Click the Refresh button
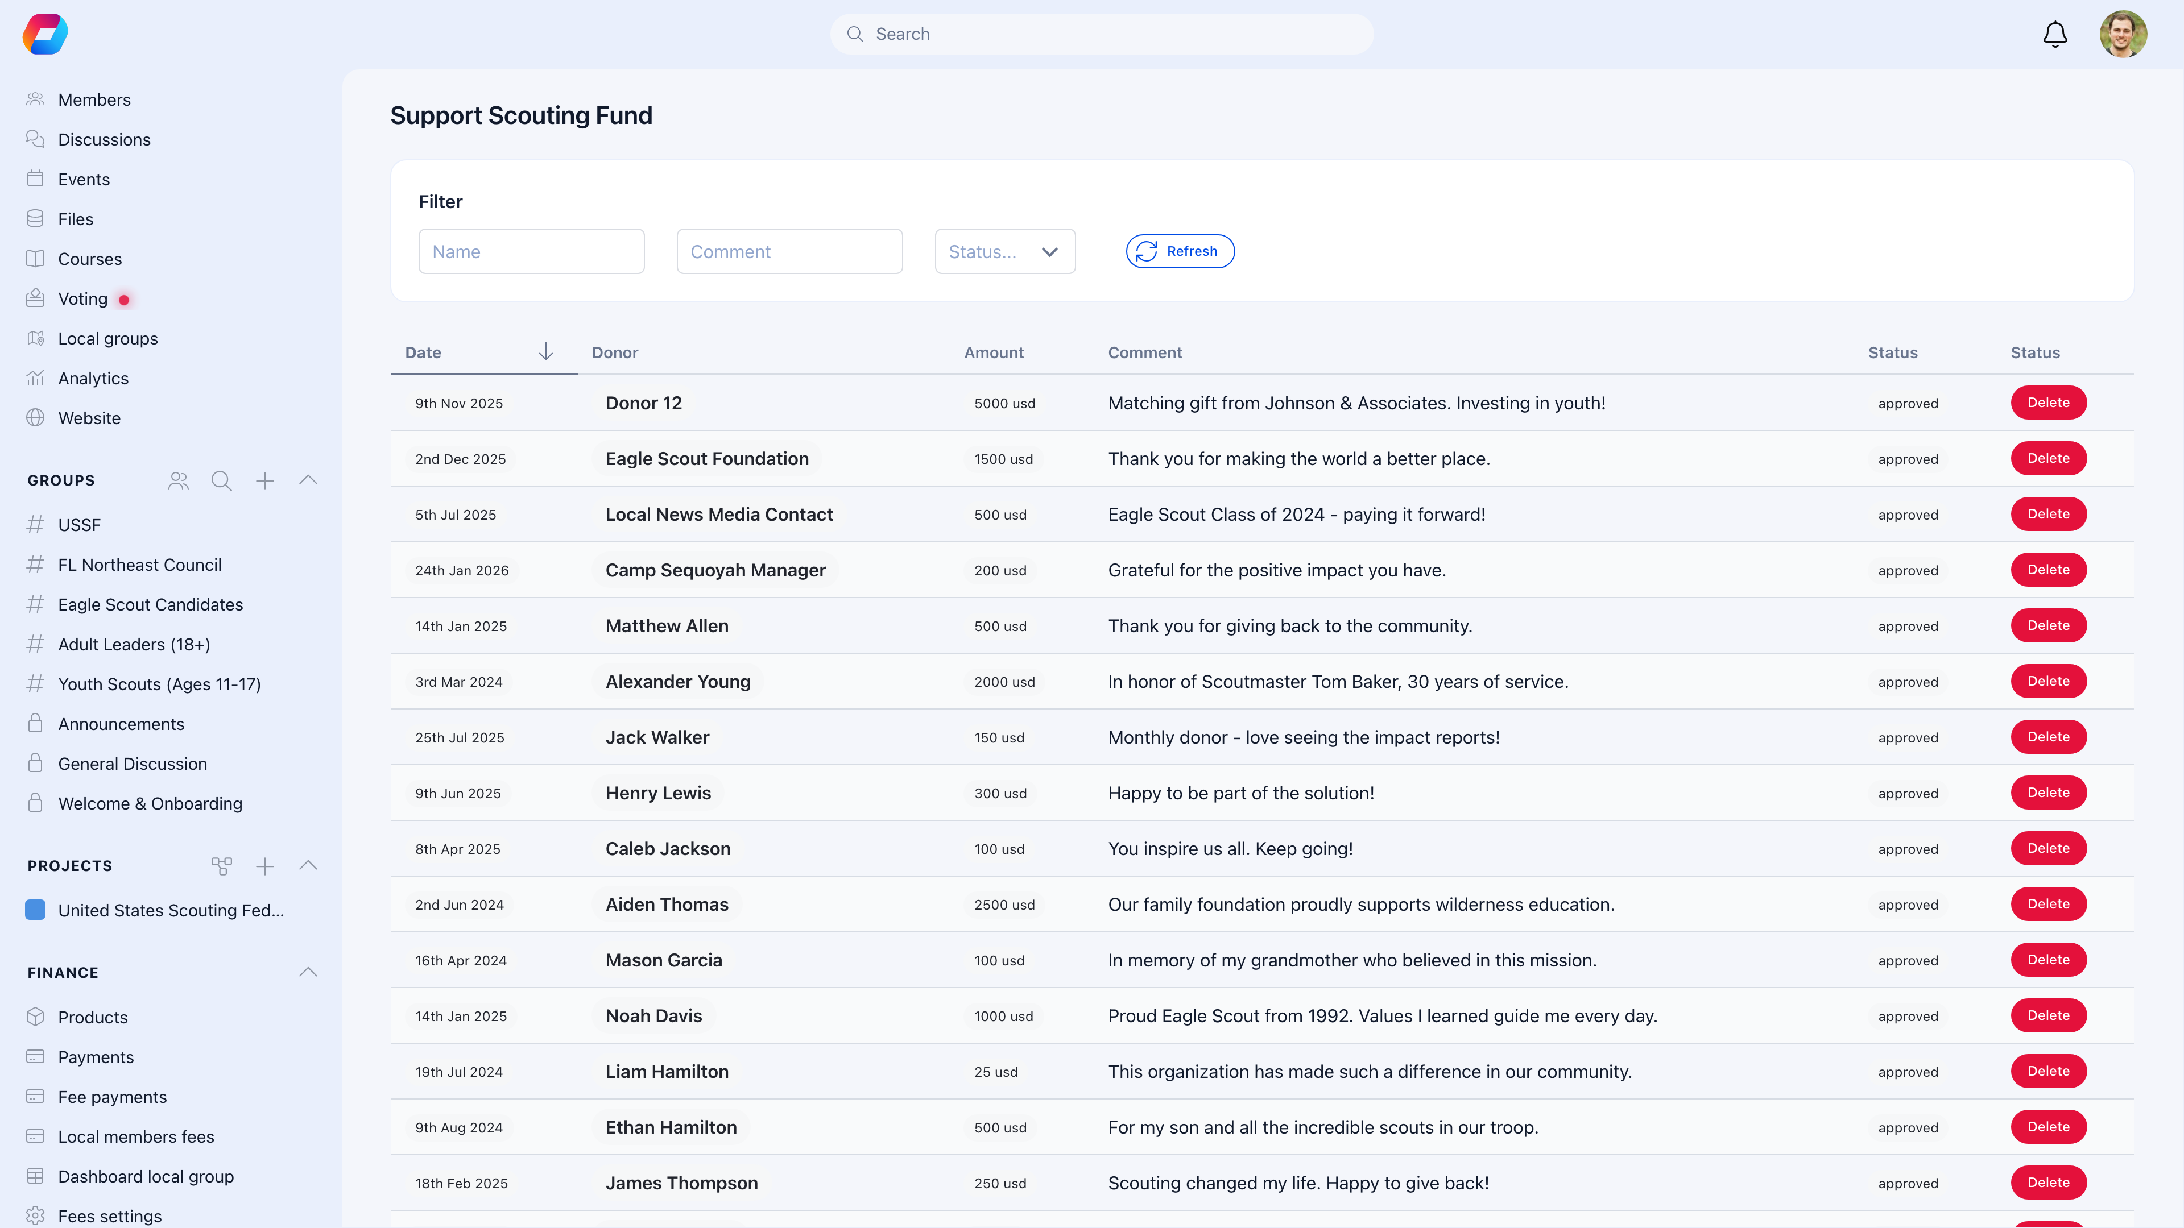Screen dimensions: 2184x1228 pos(1180,251)
